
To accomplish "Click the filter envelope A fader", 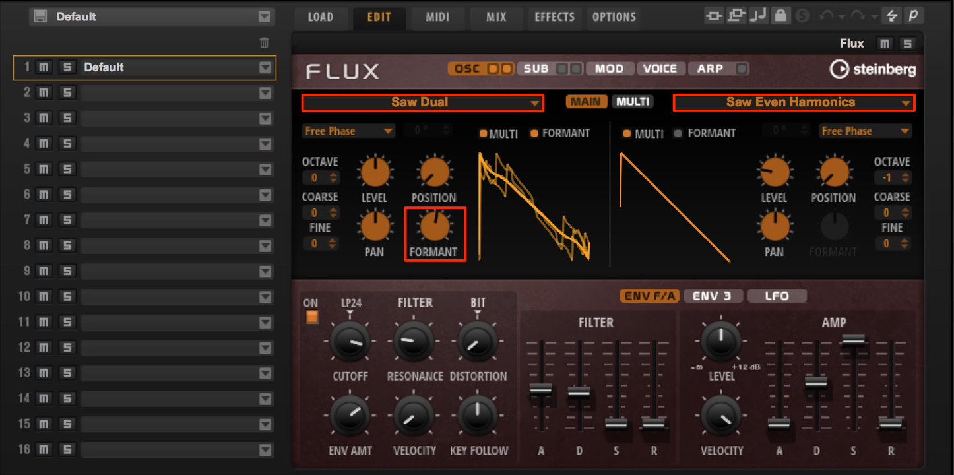I will (x=541, y=389).
